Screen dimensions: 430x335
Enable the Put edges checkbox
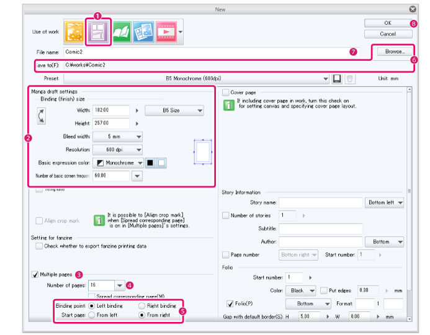(324, 290)
